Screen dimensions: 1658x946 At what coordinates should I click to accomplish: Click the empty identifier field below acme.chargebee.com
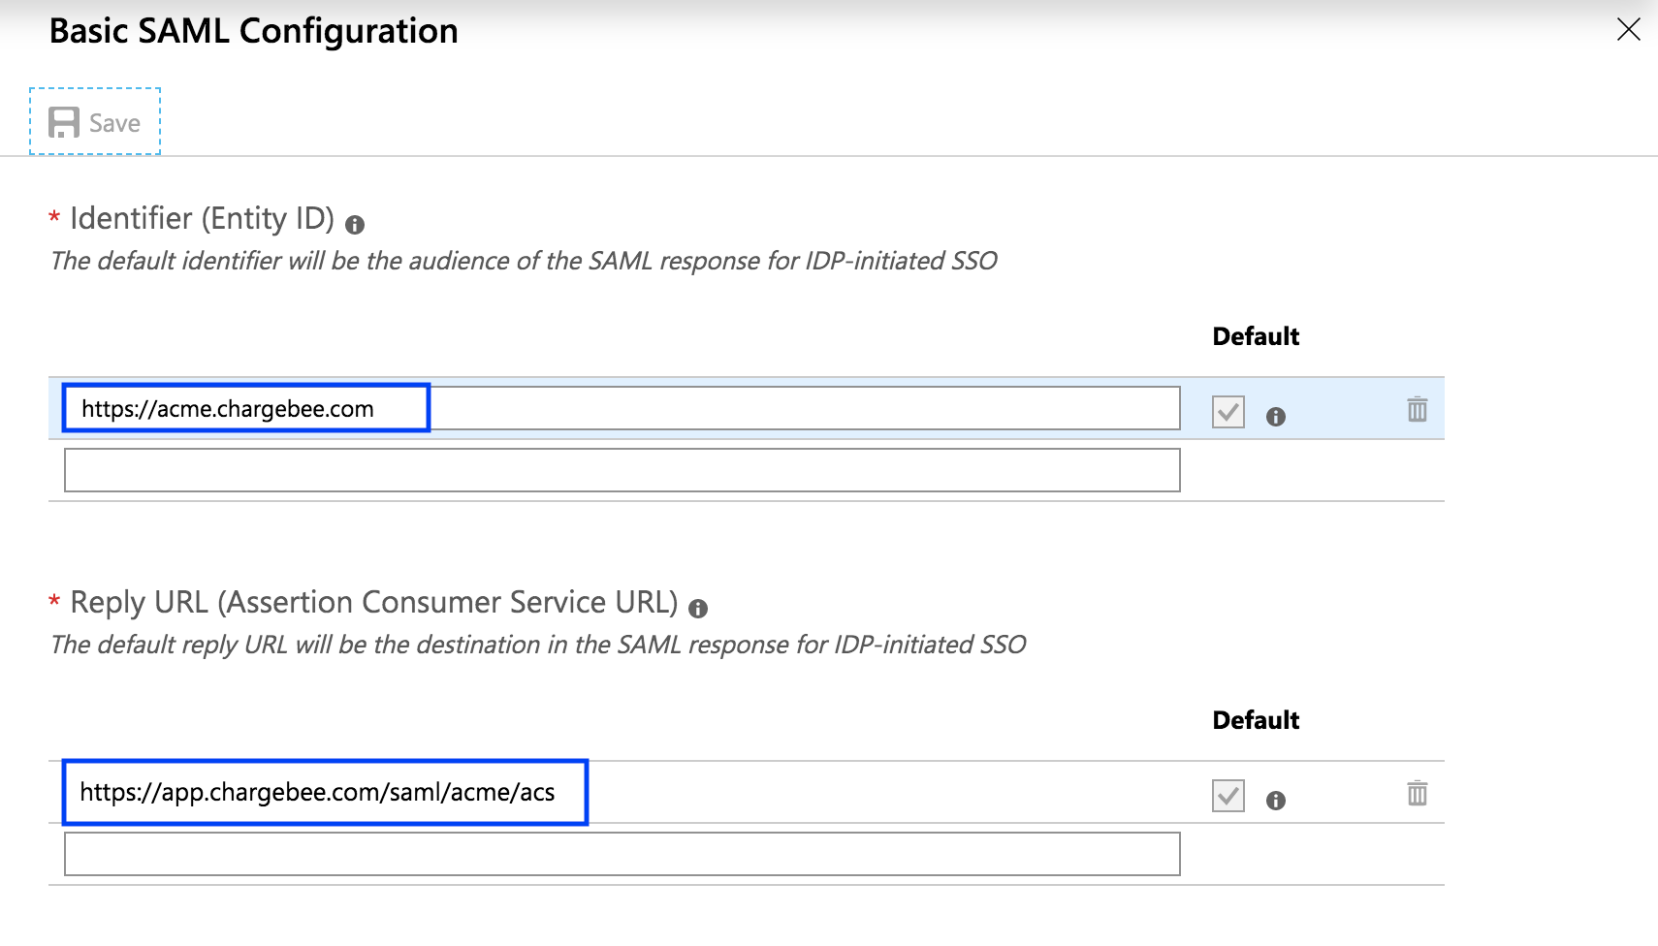[x=621, y=470]
